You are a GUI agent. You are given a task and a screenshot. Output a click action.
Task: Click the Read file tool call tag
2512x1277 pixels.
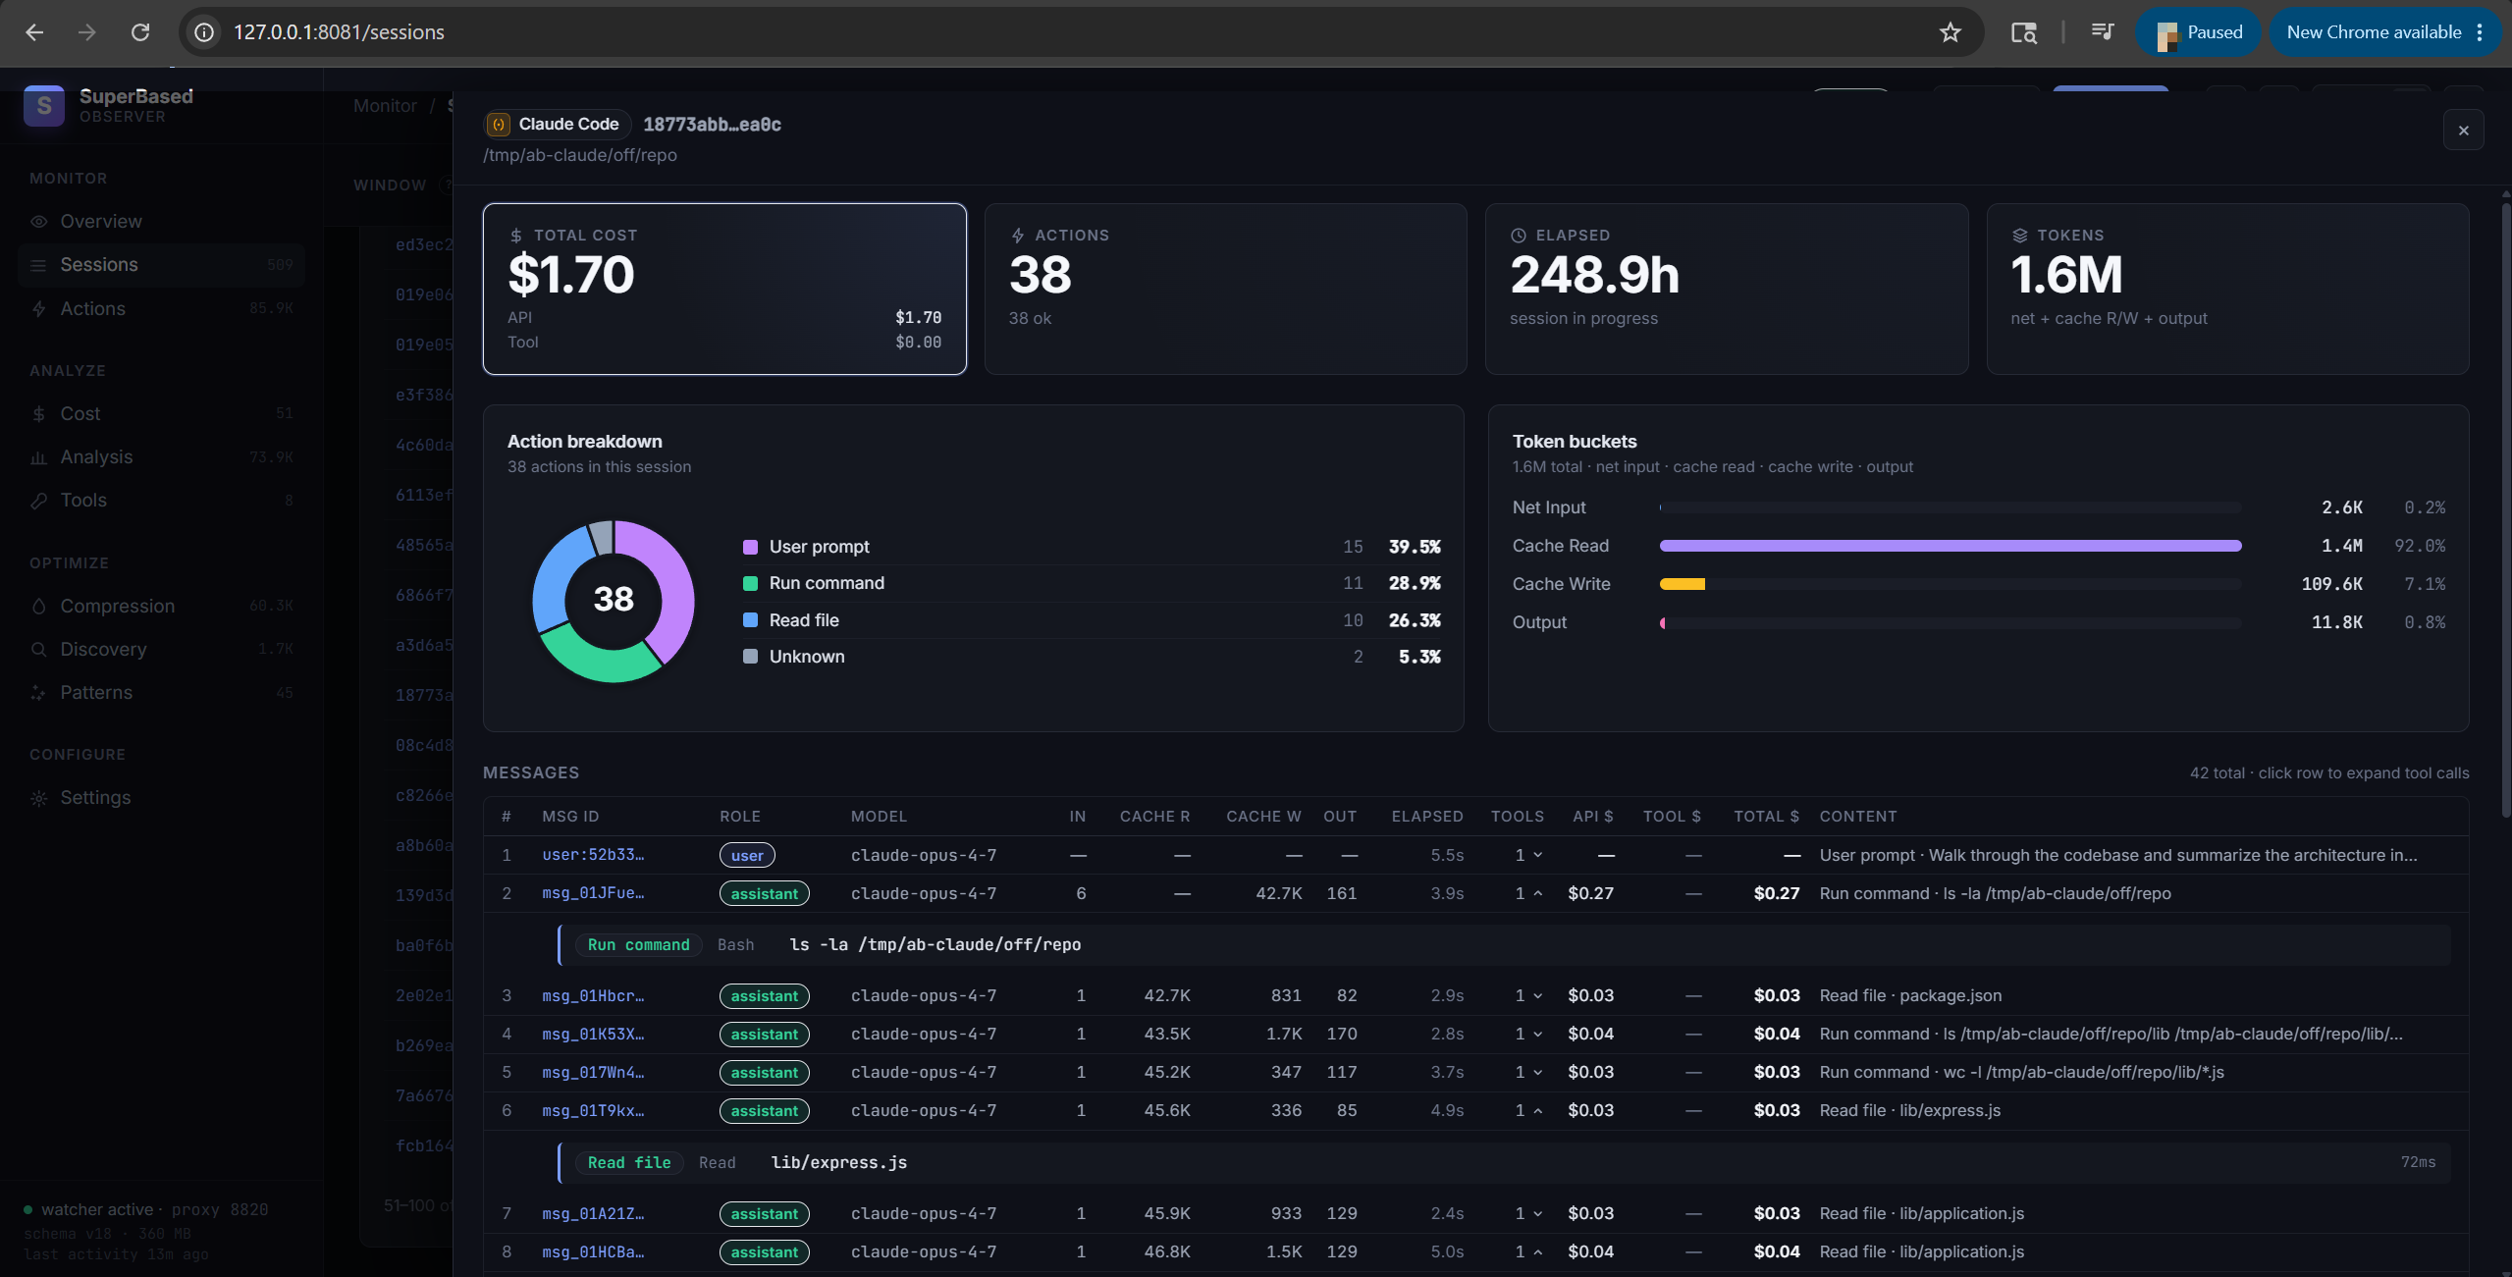tap(629, 1163)
